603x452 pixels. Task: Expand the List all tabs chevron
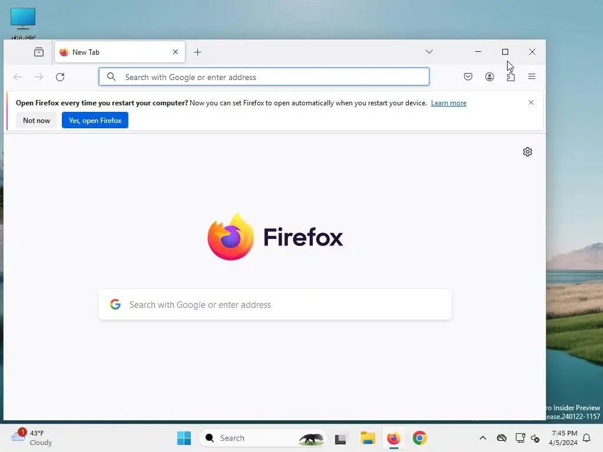coord(429,52)
